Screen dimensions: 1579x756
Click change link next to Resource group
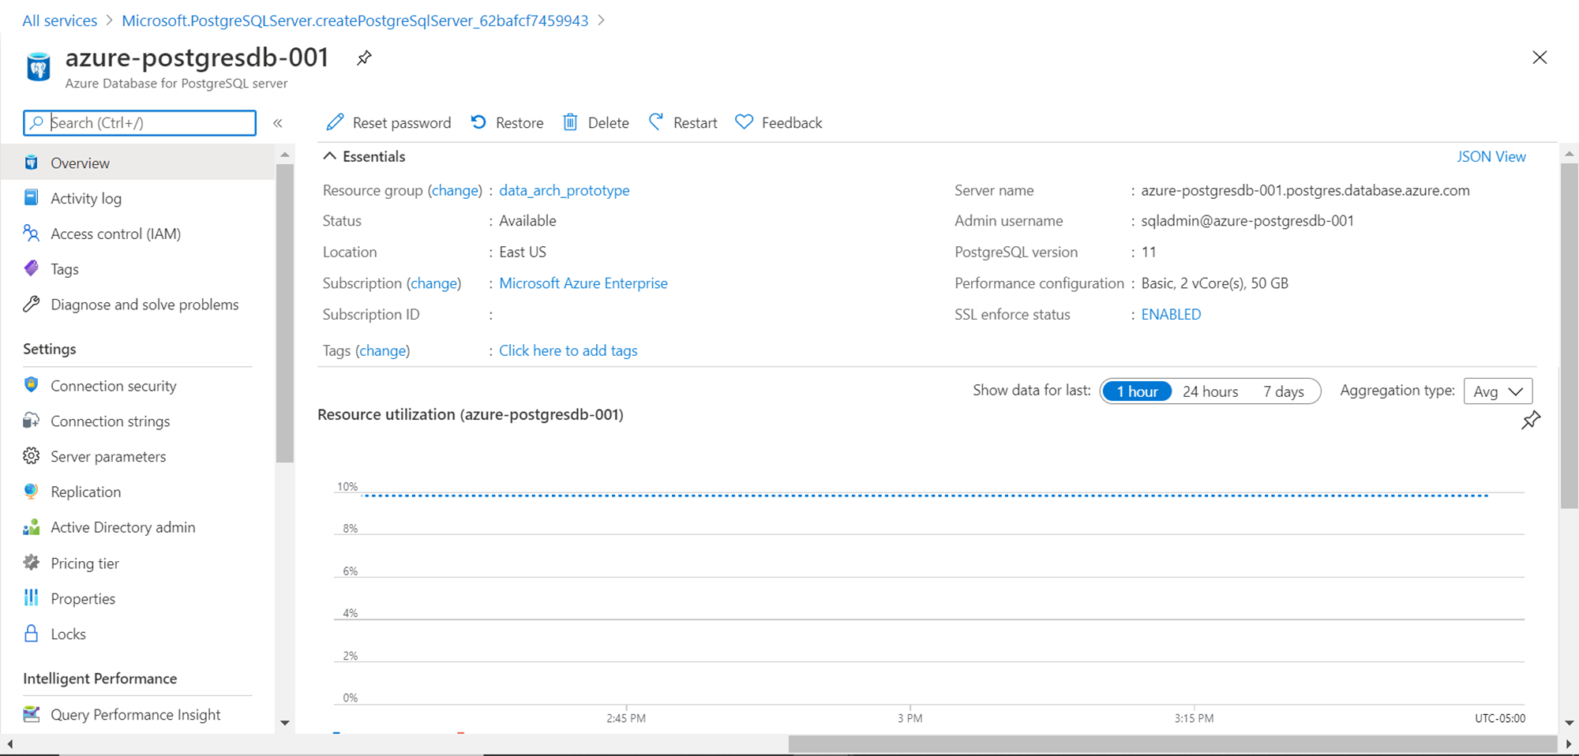(x=455, y=190)
